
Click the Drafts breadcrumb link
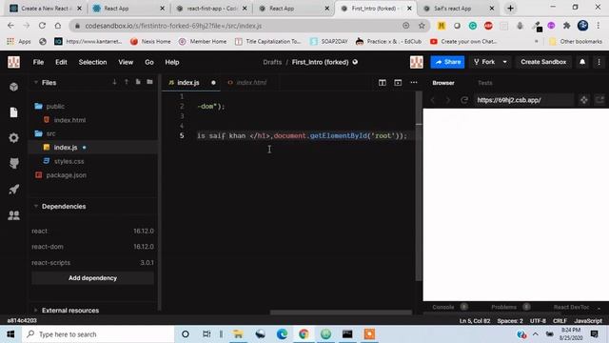point(272,62)
